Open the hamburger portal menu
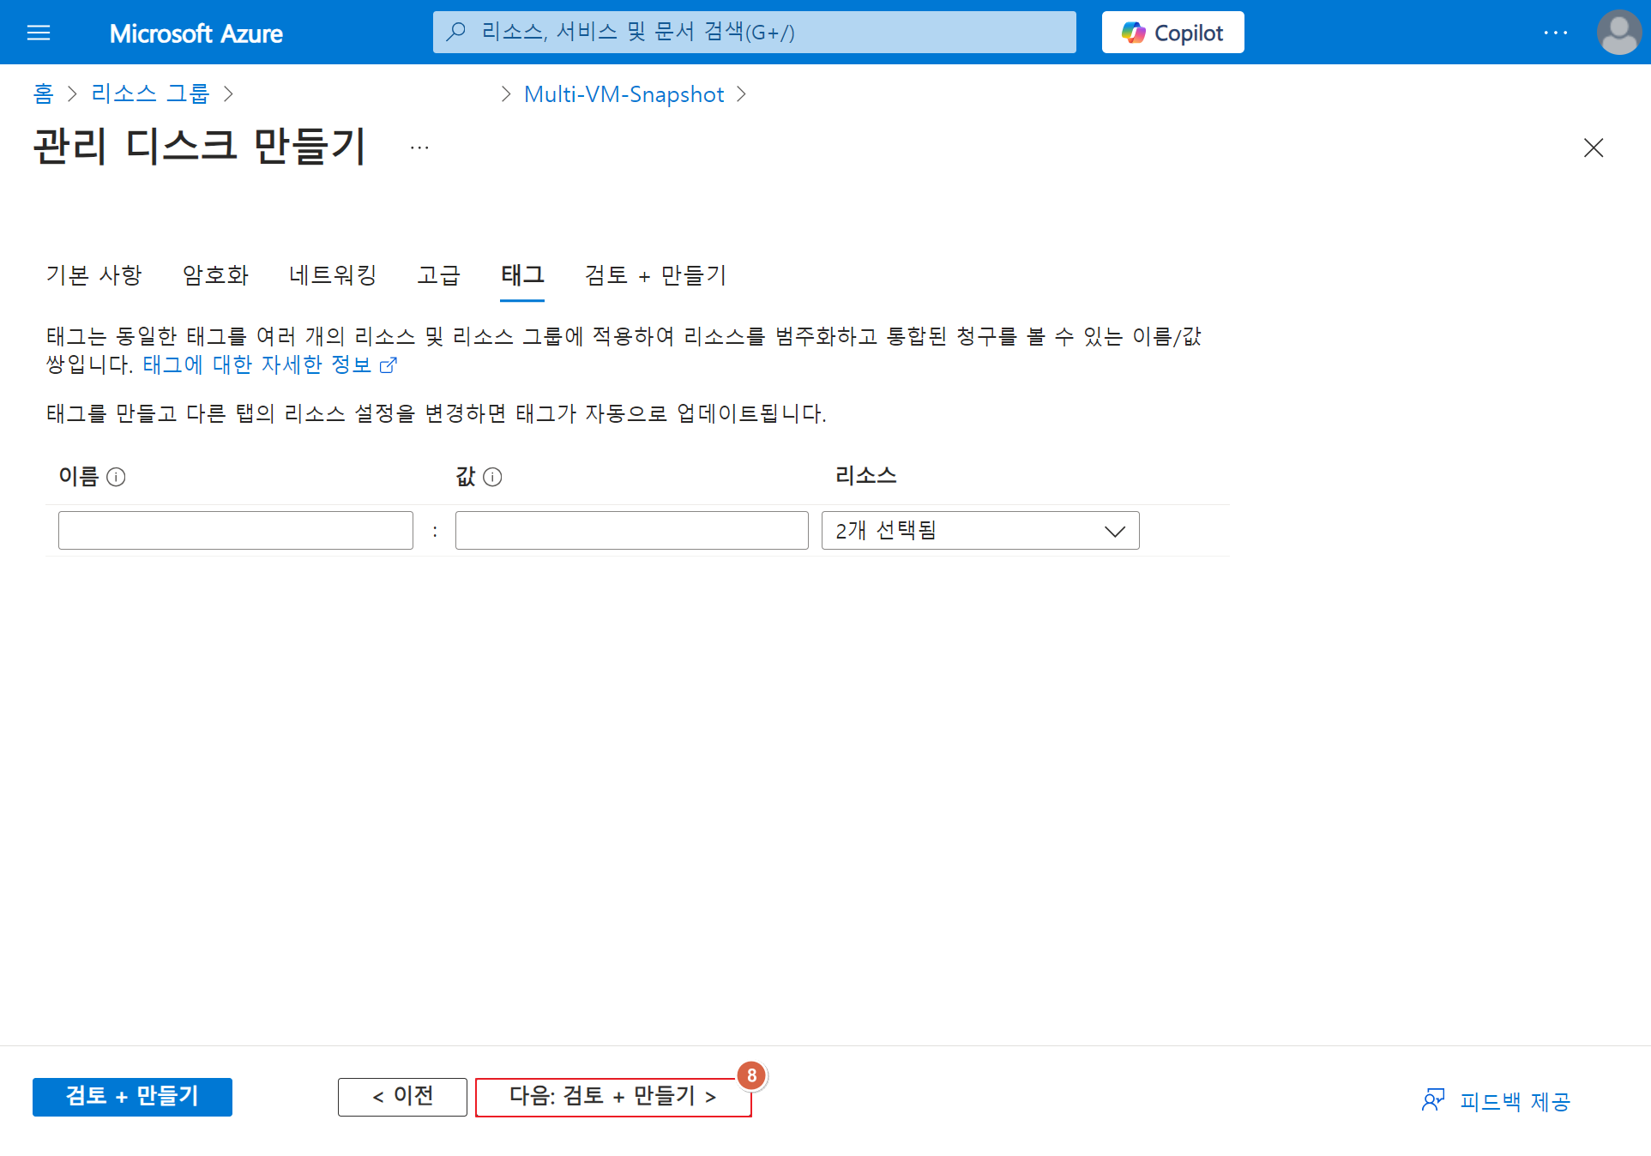This screenshot has height=1156, width=1651. click(x=39, y=33)
